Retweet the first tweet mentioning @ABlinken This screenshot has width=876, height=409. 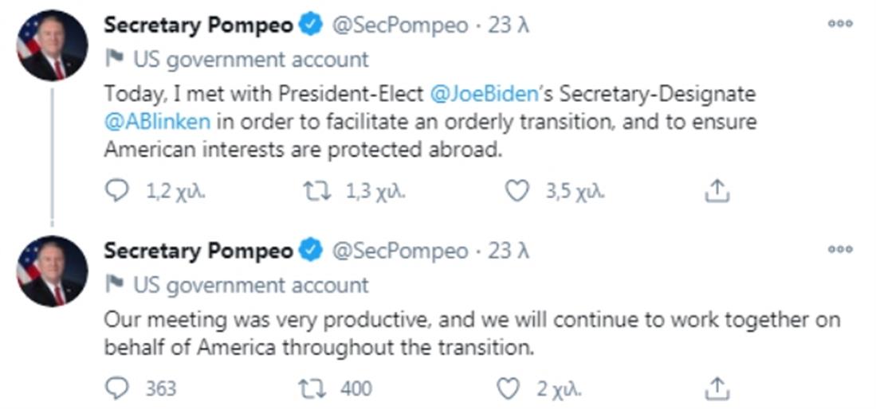pos(317,191)
